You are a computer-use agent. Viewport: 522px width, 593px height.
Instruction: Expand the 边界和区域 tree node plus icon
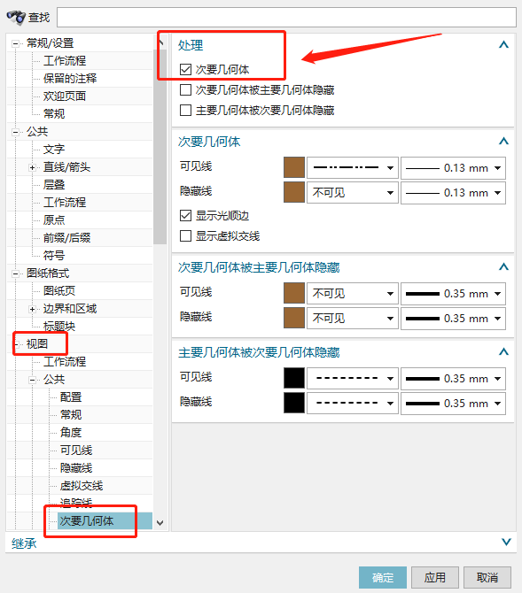click(x=33, y=310)
